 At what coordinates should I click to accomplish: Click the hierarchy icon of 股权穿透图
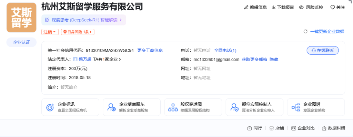tap(173, 107)
